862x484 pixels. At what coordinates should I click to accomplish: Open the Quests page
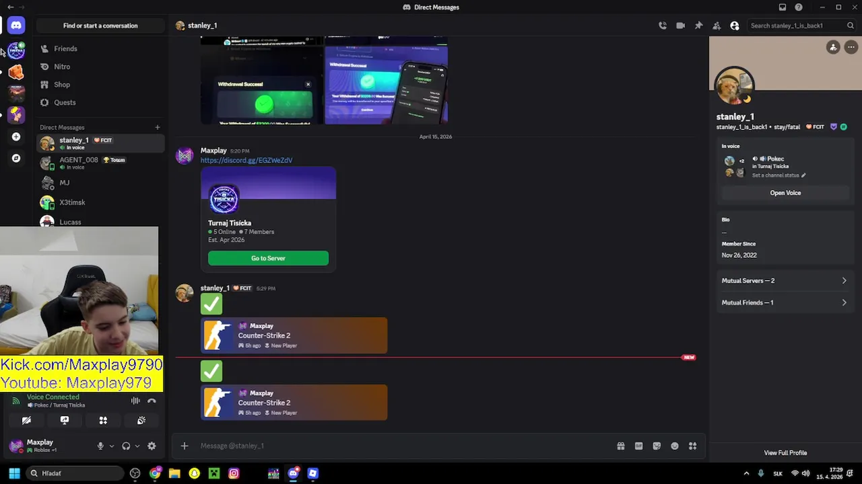[100, 102]
